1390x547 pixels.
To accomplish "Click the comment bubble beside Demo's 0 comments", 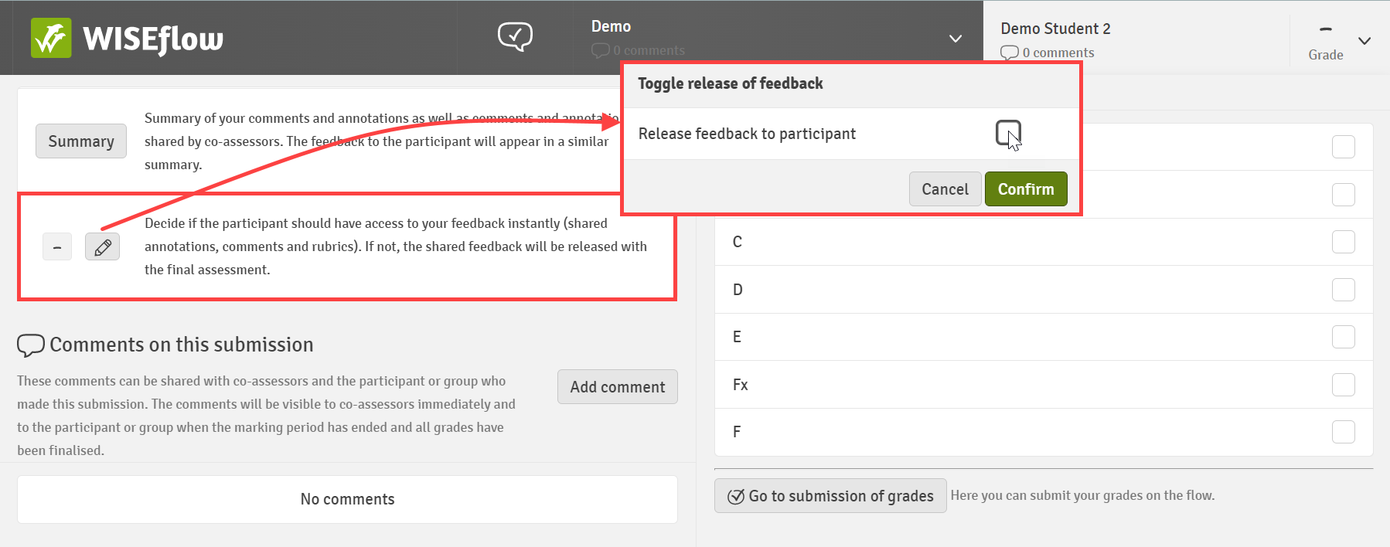I will pyautogui.click(x=600, y=50).
